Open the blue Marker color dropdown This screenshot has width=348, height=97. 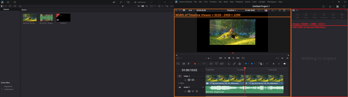tap(254, 64)
